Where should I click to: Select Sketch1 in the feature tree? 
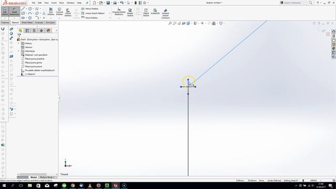(x=28, y=74)
